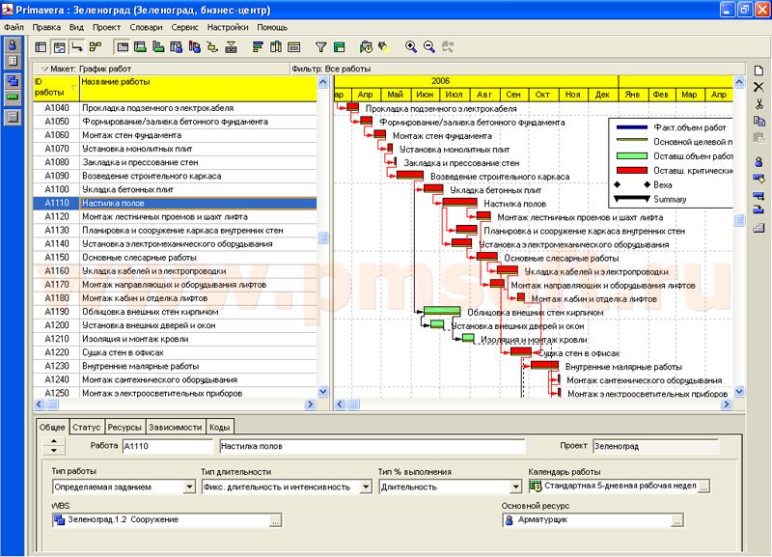Image resolution: width=772 pixels, height=557 pixels.
Task: Open the Сервис menu
Action: (x=184, y=28)
